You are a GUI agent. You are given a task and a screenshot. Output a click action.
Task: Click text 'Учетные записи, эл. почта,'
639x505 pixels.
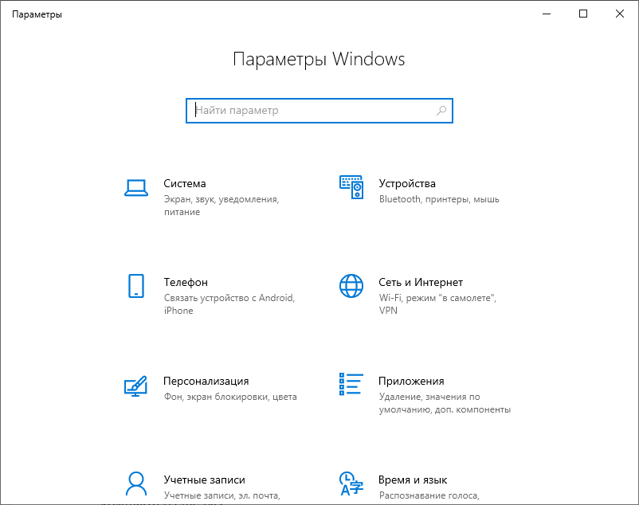[x=222, y=495]
